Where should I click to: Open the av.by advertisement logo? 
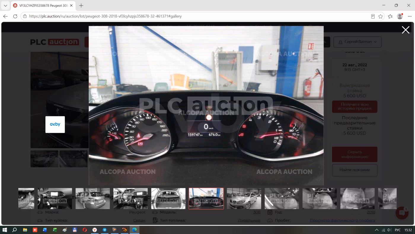(55, 124)
